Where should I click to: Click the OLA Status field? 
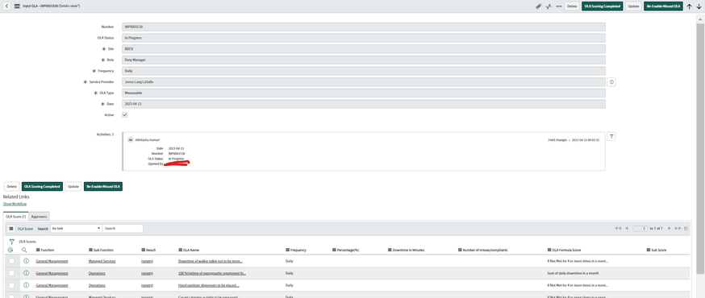[364, 38]
